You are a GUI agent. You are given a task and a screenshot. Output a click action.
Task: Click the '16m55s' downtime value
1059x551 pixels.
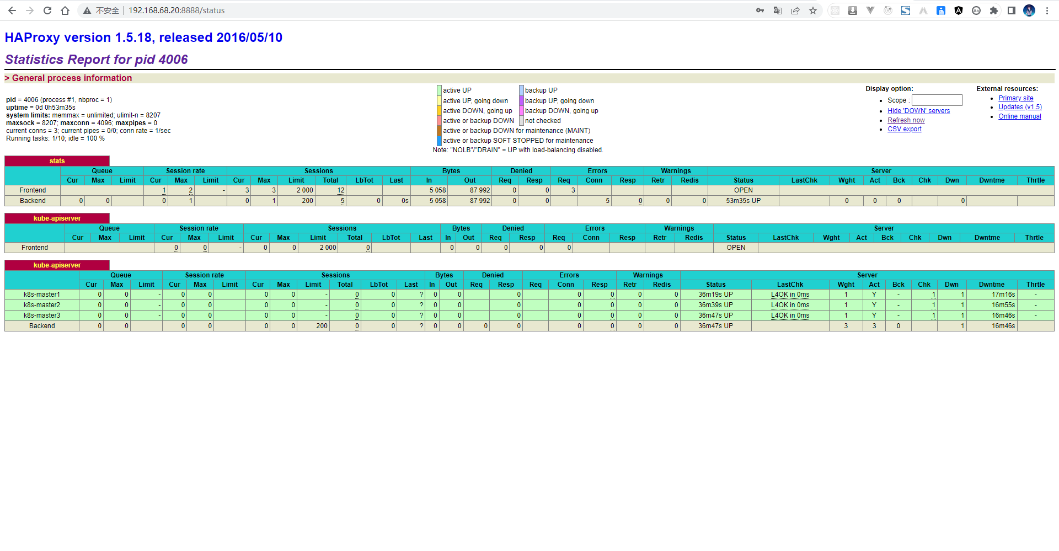1003,305
